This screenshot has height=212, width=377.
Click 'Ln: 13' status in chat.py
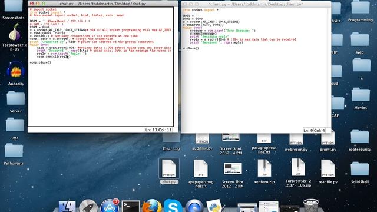click(x=151, y=130)
